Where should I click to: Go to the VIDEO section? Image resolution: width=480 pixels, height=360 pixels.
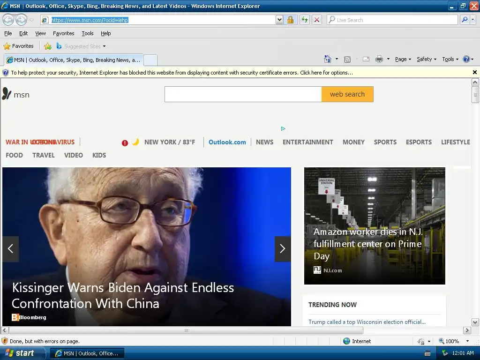[x=74, y=155]
